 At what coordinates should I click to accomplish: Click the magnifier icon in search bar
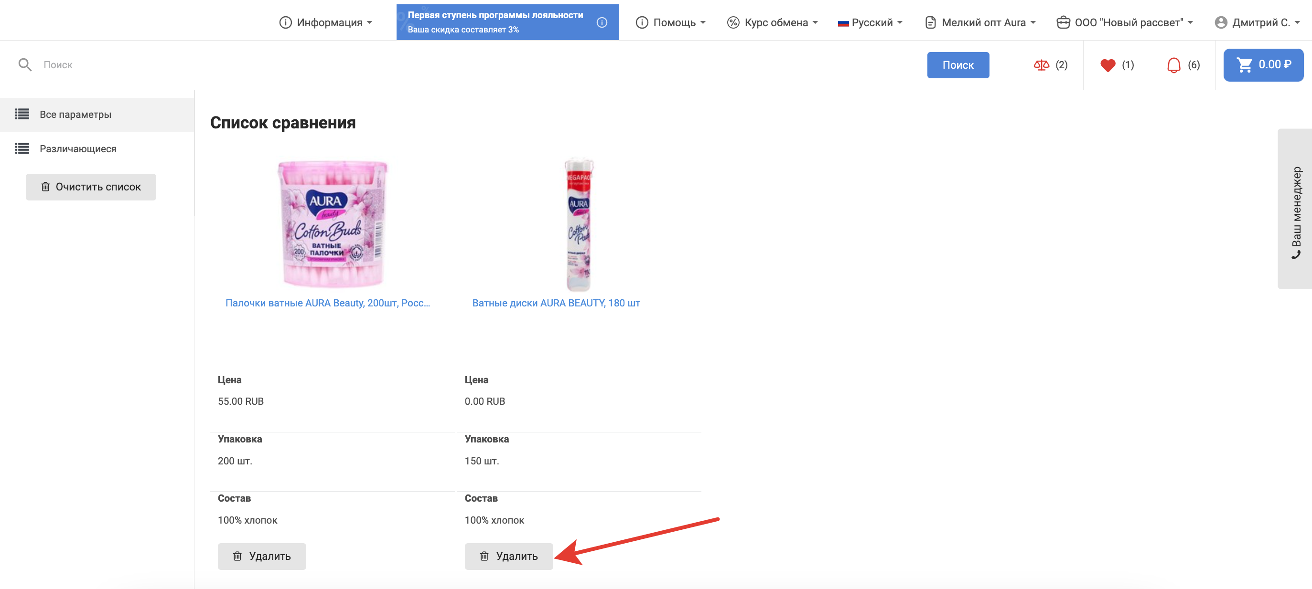coord(25,65)
